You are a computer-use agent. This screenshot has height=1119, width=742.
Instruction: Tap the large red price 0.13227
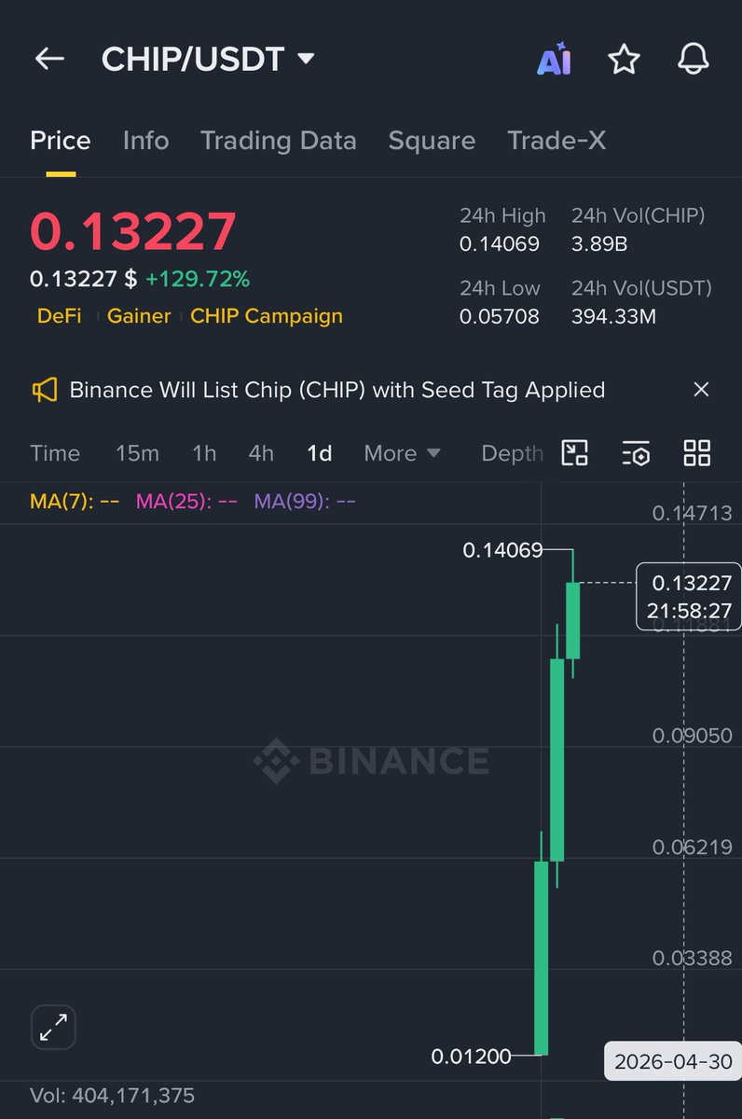point(133,231)
